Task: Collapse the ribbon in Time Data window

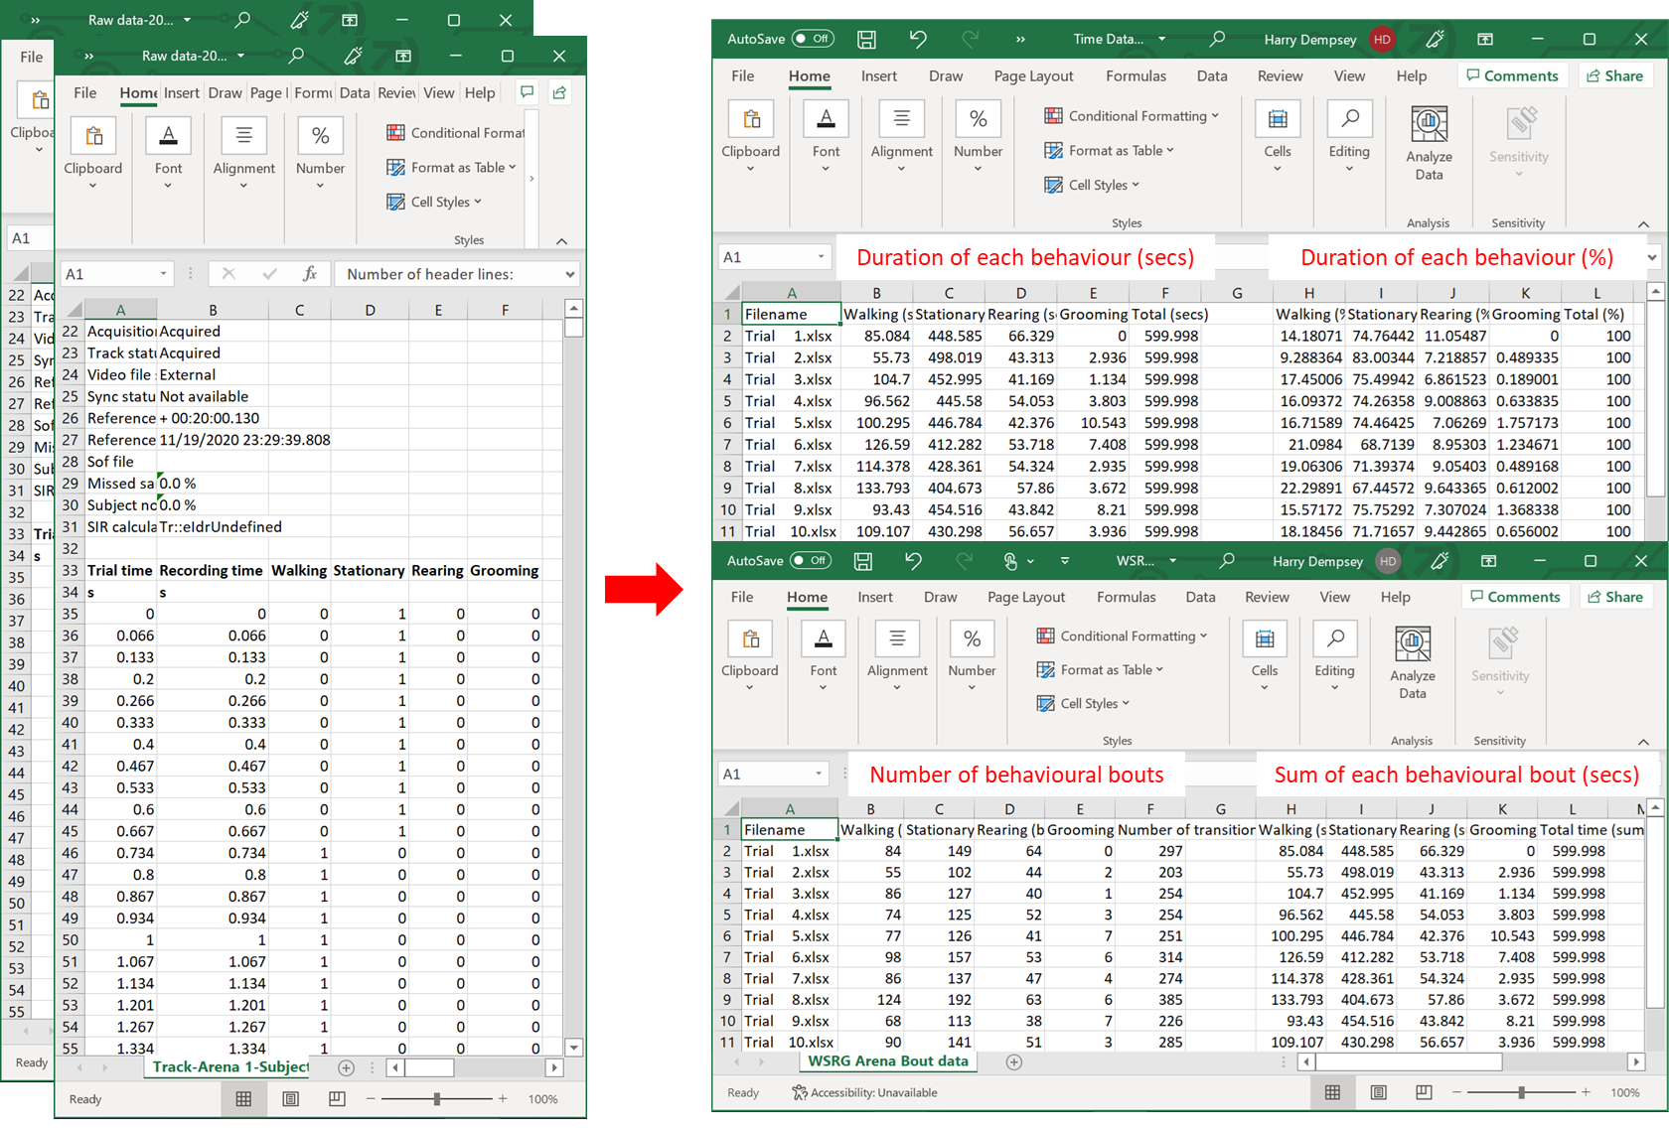Action: 1643,223
